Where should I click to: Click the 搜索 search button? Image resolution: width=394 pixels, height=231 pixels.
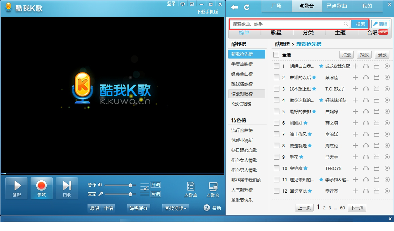coord(359,24)
